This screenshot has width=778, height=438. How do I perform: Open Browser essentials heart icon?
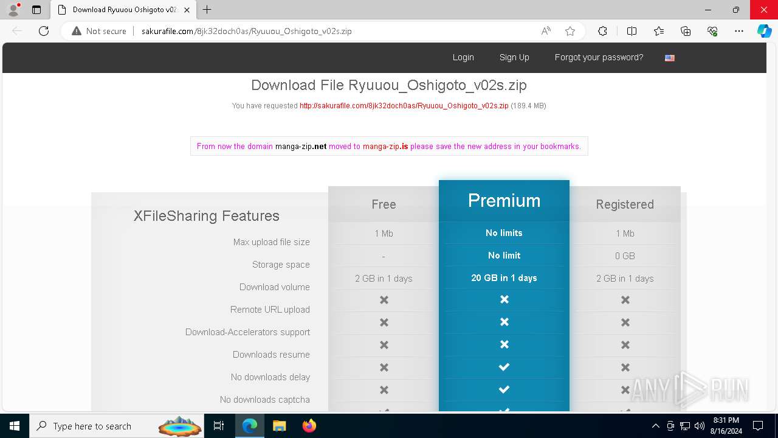click(x=712, y=31)
